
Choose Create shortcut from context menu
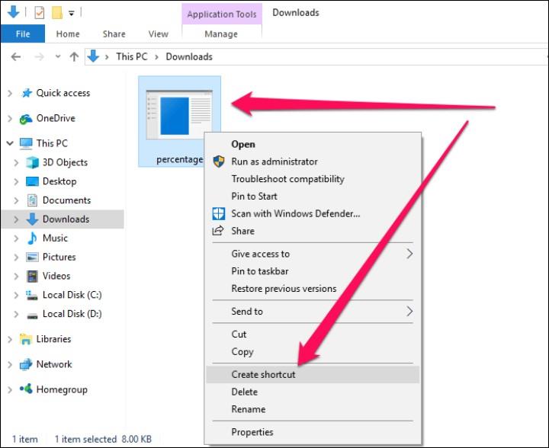coord(263,374)
